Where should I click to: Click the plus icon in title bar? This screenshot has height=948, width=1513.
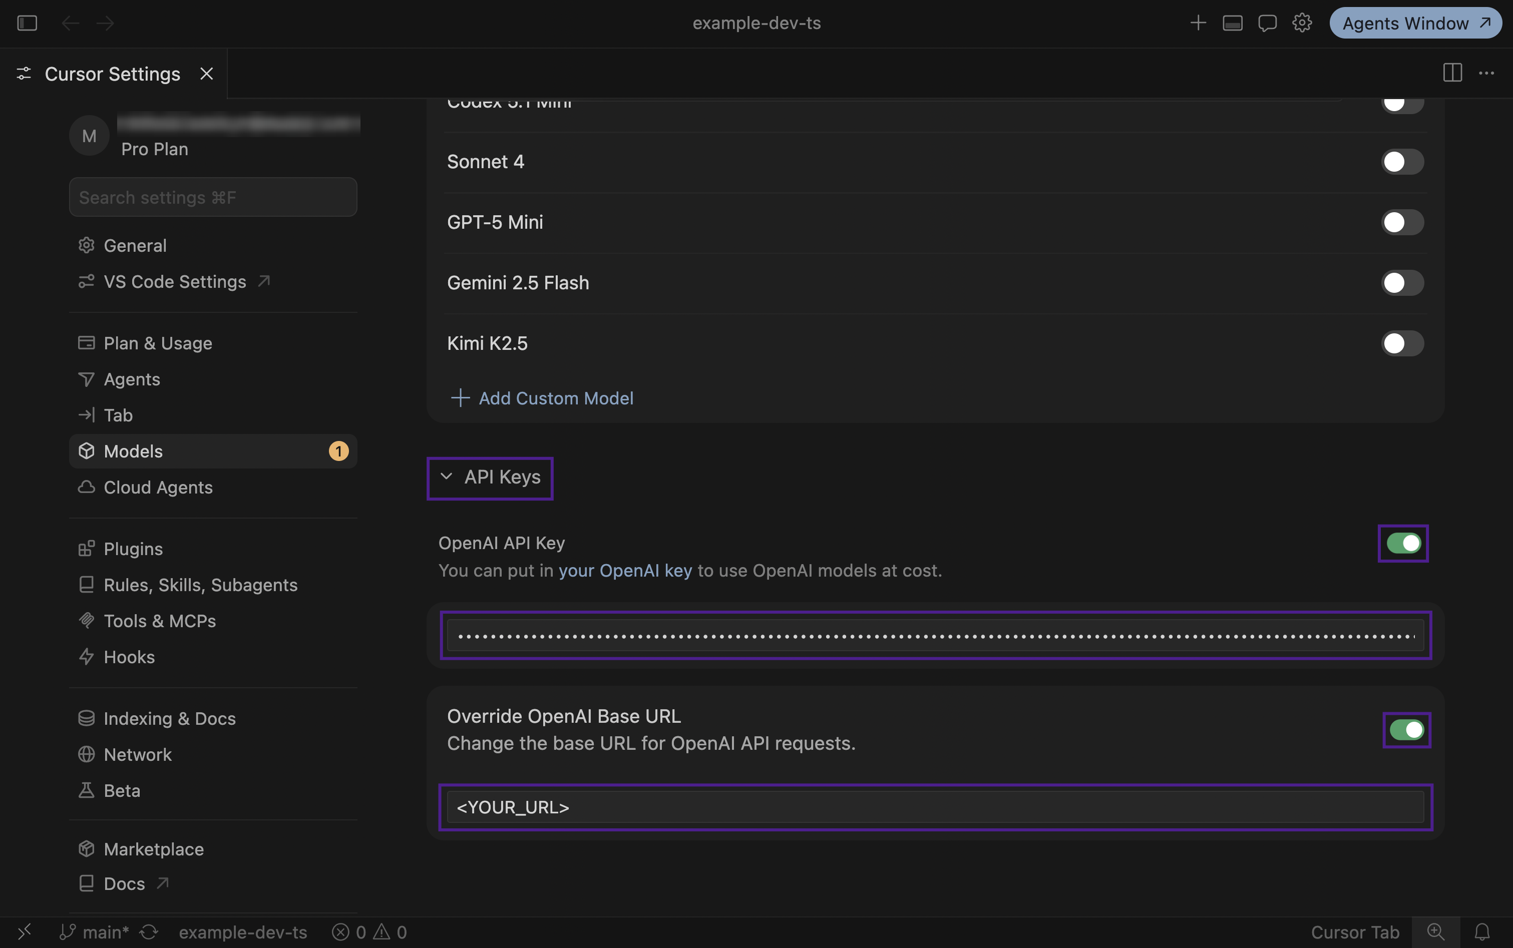[x=1198, y=23]
